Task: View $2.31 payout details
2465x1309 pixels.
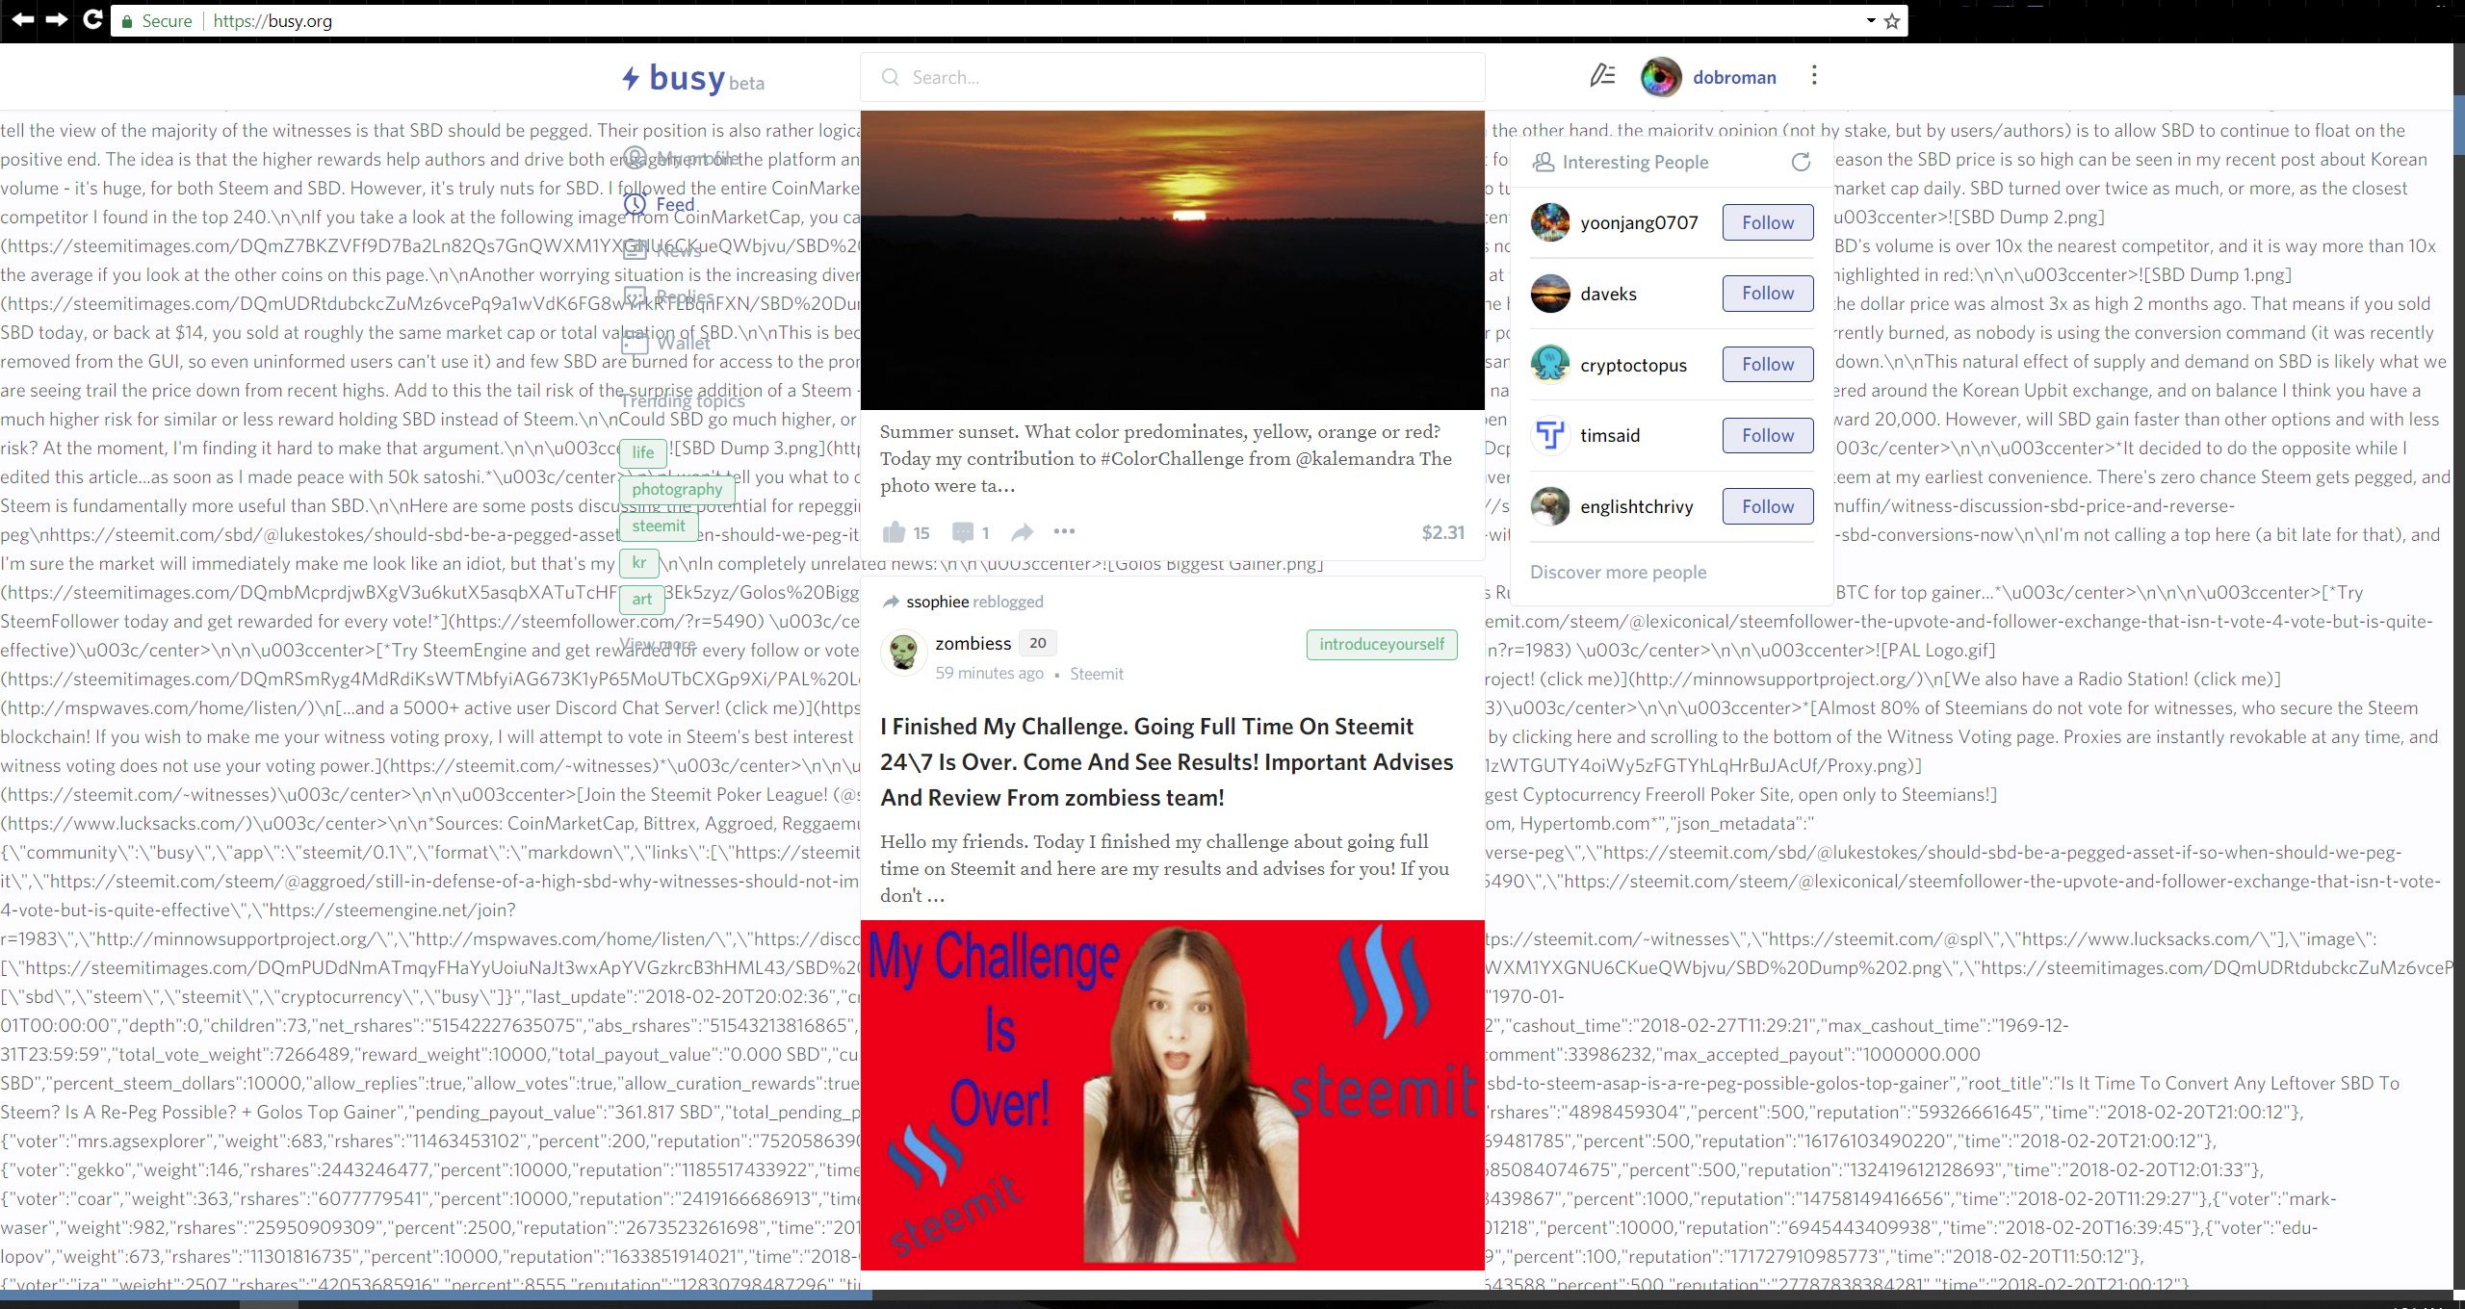Action: pos(1442,532)
